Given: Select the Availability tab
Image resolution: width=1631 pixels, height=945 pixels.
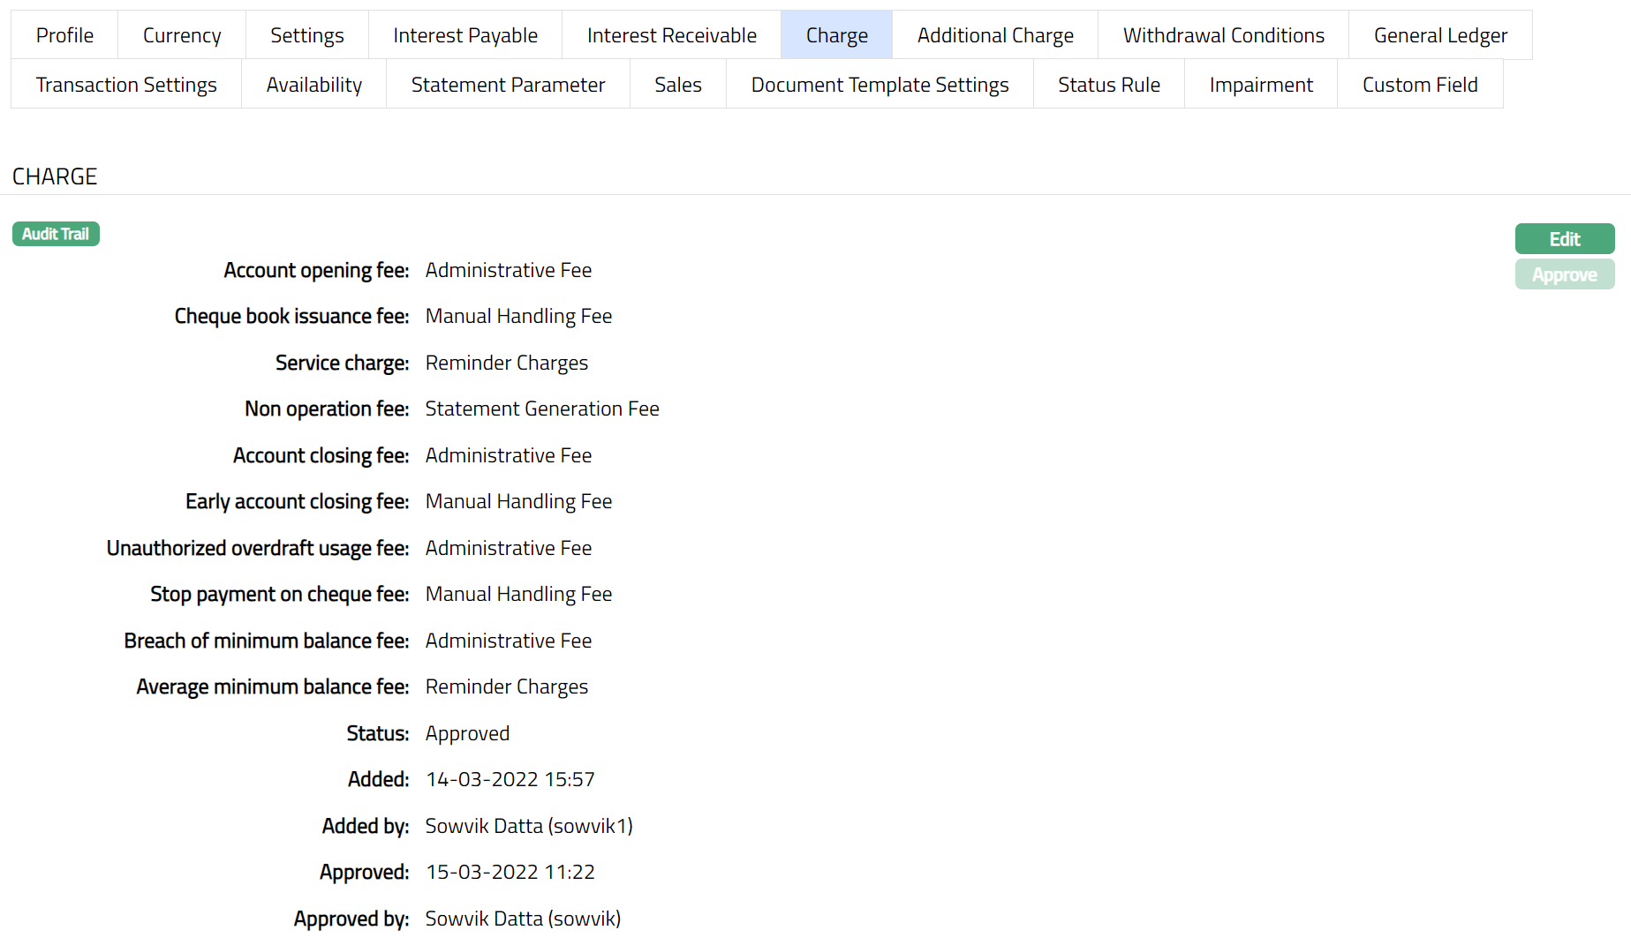Looking at the screenshot, I should click(313, 85).
